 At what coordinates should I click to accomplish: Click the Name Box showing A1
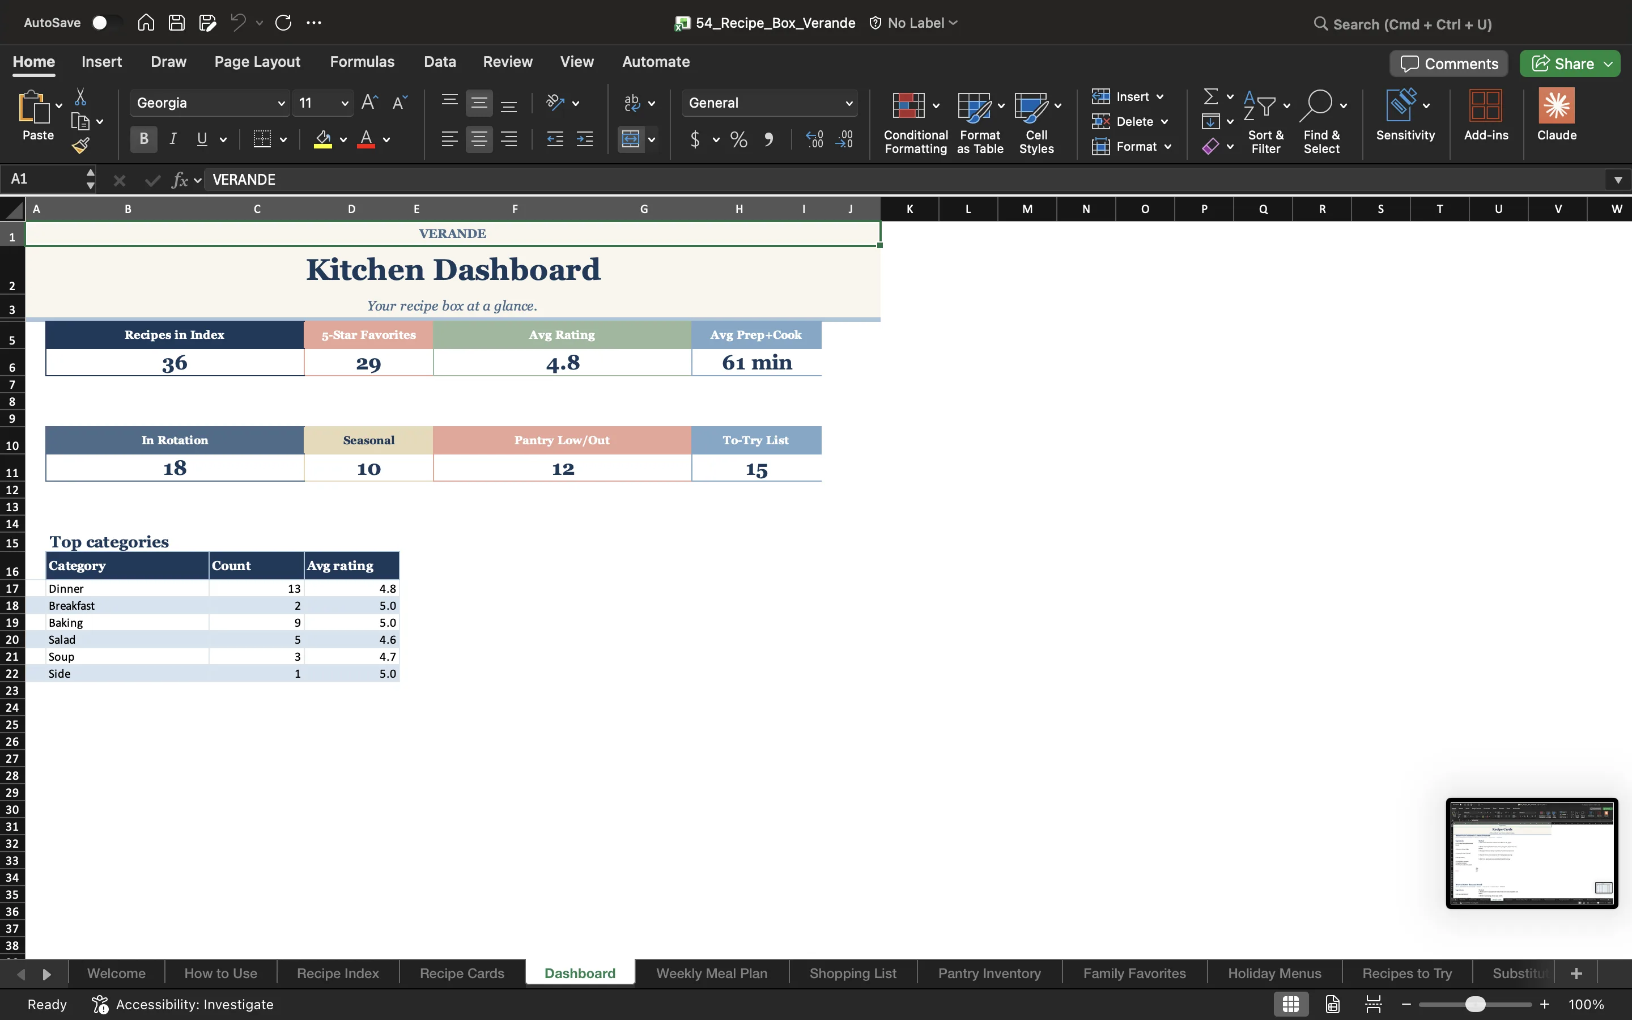pos(43,180)
